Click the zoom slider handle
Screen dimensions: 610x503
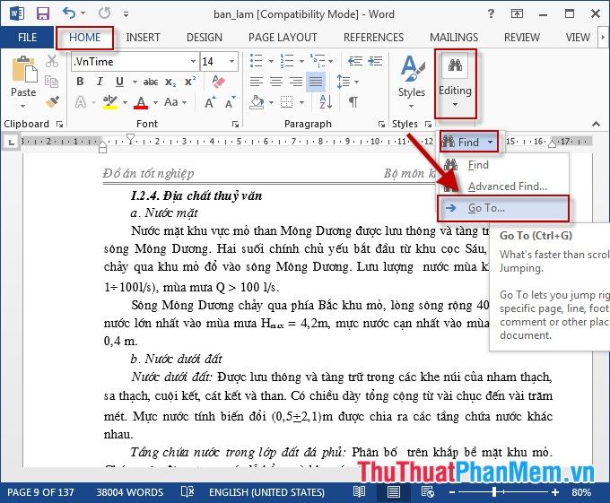[493, 492]
